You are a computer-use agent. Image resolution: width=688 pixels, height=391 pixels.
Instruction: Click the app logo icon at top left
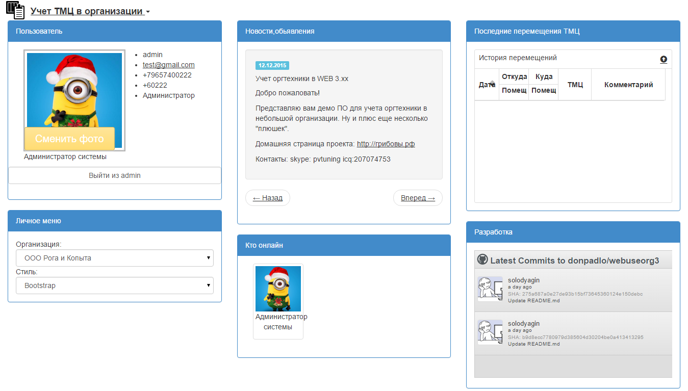tap(15, 10)
